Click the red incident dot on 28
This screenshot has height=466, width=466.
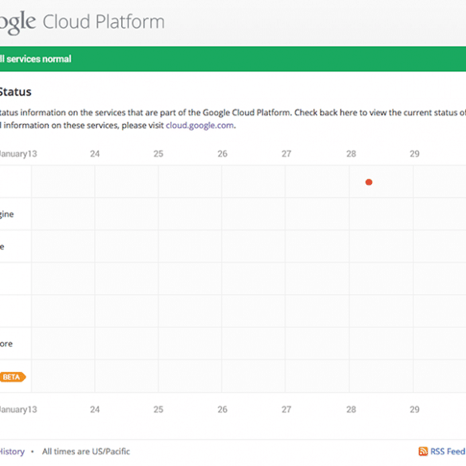pos(369,182)
